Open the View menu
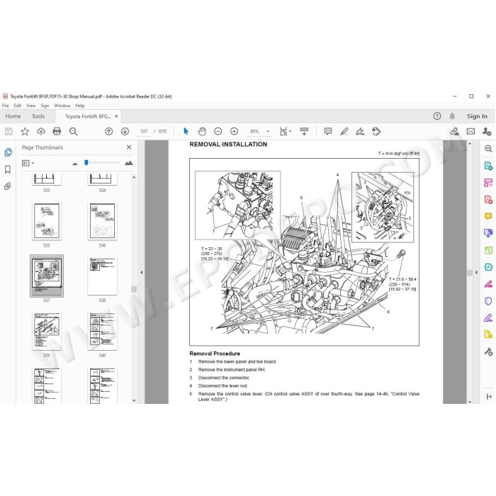496x496 pixels. tap(30, 106)
